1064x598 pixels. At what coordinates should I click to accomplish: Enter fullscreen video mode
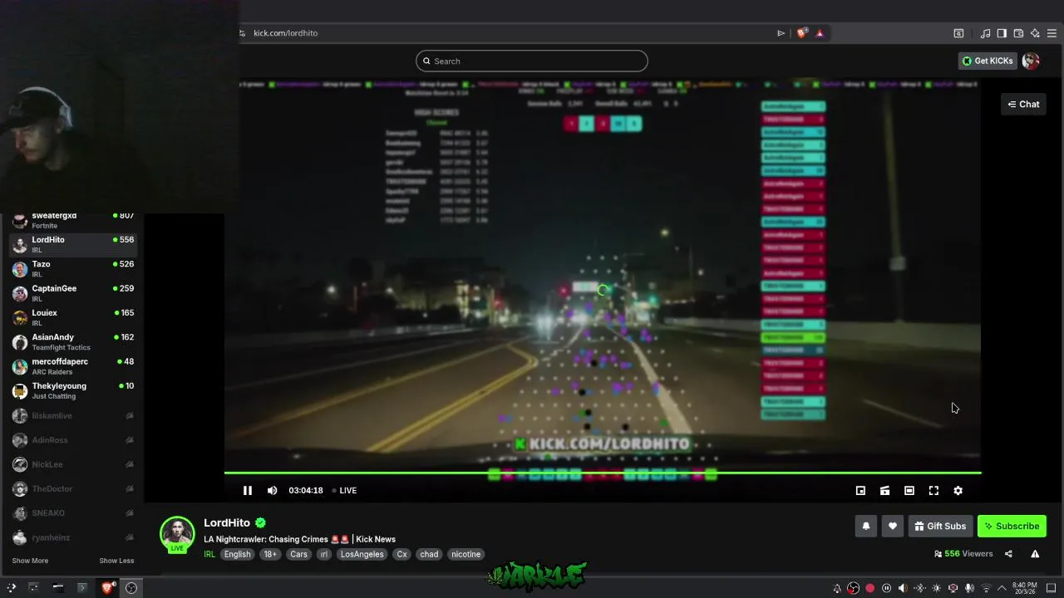point(933,491)
